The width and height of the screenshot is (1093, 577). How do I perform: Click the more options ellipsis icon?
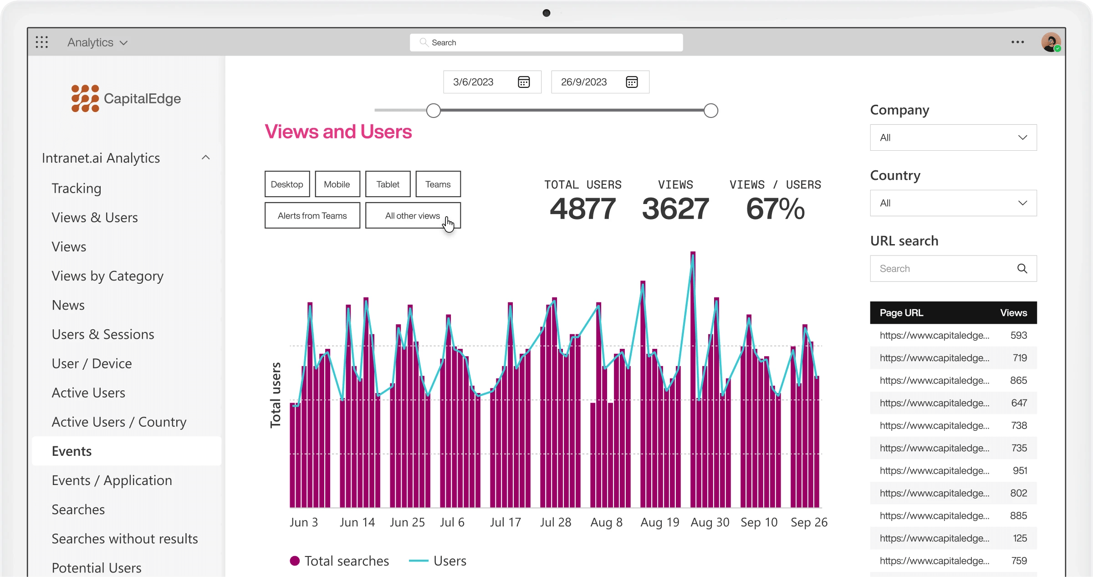(1017, 42)
